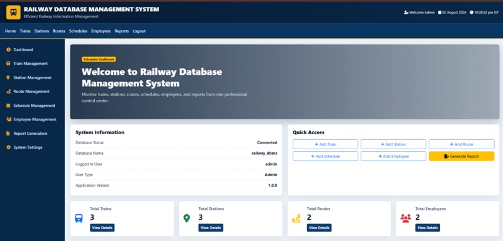Click the Station Management pin icon
This screenshot has height=241, width=503.
pyautogui.click(x=8, y=77)
